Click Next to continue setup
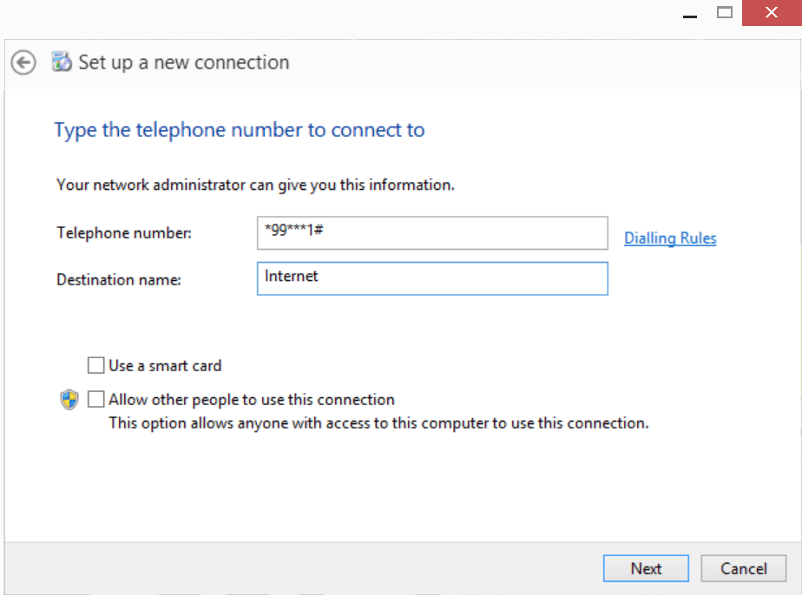Viewport: 802px width, 595px height. click(x=646, y=568)
